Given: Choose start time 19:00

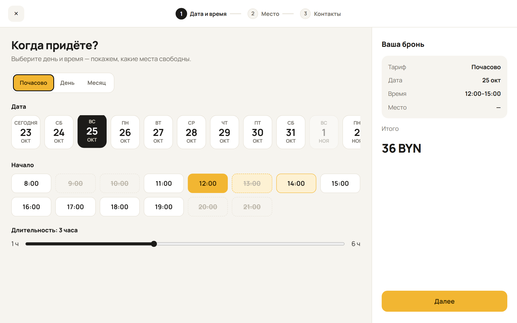Looking at the screenshot, I should [164, 207].
